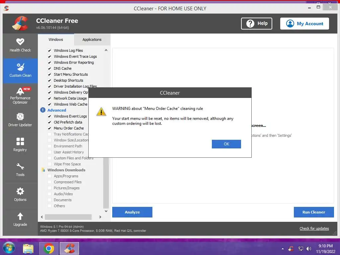The image size is (340, 255).
Task: Click the CCleaner system tray icon
Action: pyautogui.click(x=291, y=248)
